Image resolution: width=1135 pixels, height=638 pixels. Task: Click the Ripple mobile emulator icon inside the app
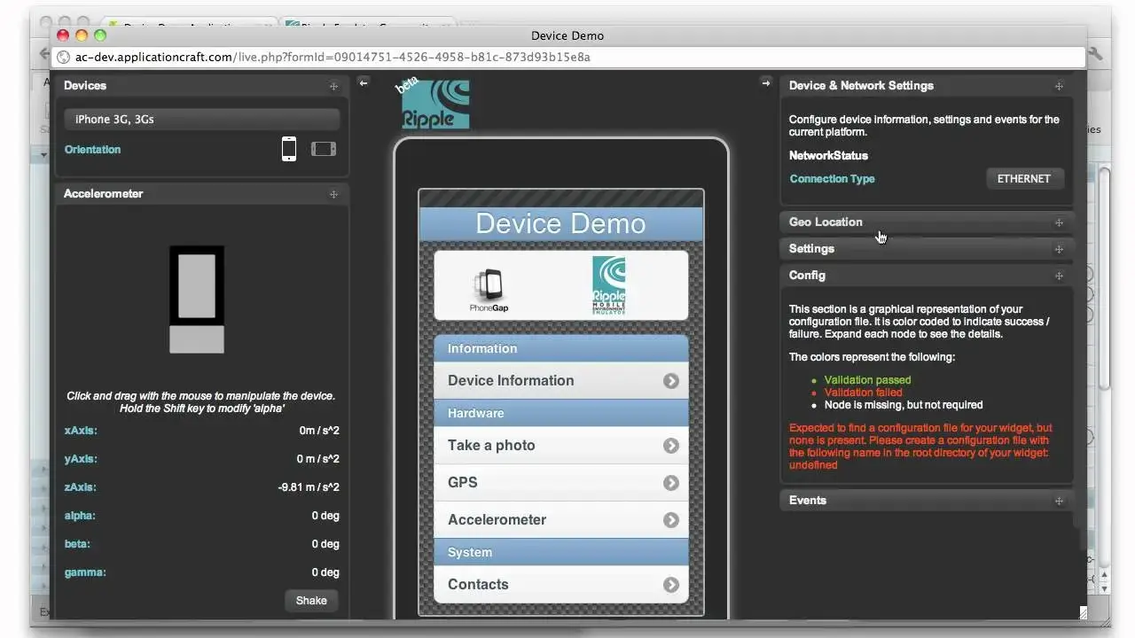click(609, 285)
